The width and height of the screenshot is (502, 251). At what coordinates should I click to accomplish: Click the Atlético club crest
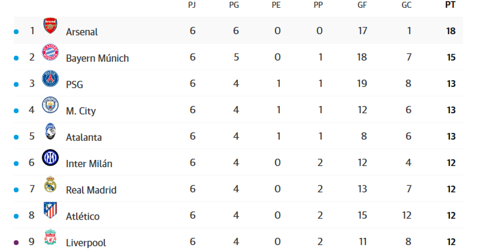coord(50,210)
